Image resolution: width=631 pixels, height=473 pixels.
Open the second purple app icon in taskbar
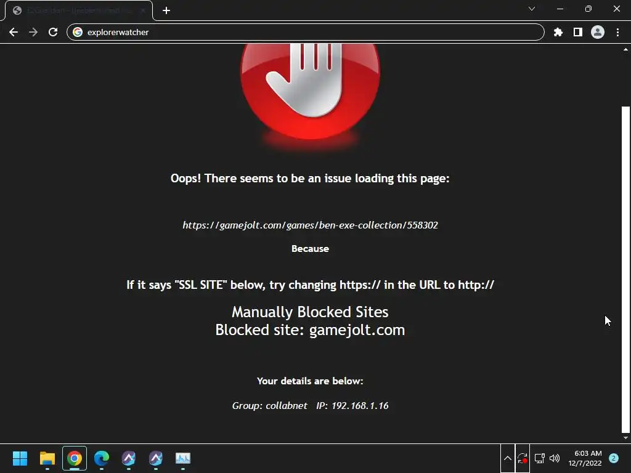[156, 458]
